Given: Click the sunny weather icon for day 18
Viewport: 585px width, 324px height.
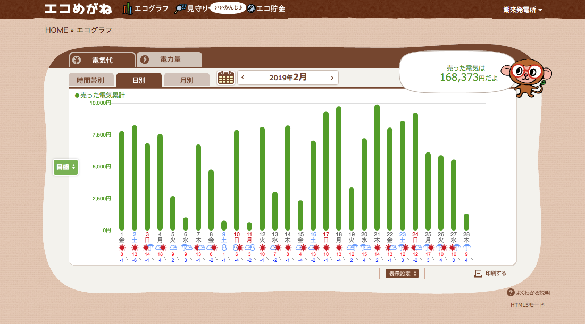Looking at the screenshot, I should point(339,248).
